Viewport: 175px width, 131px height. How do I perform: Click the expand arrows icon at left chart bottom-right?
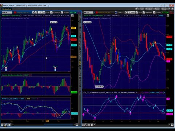[77, 124]
